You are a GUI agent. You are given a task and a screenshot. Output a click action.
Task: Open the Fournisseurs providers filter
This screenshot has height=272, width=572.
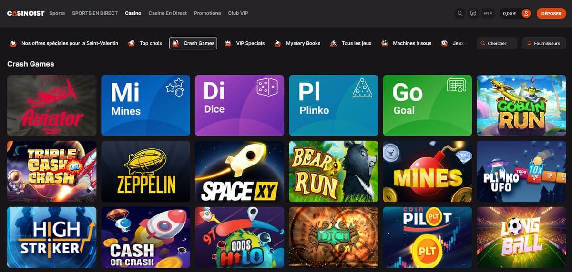point(544,43)
